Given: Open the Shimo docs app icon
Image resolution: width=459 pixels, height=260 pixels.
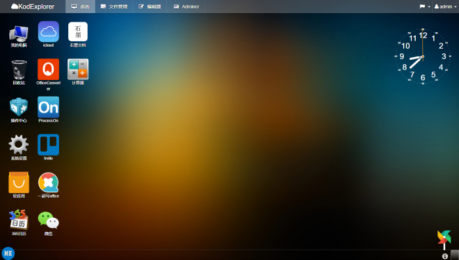Looking at the screenshot, I should (78, 32).
